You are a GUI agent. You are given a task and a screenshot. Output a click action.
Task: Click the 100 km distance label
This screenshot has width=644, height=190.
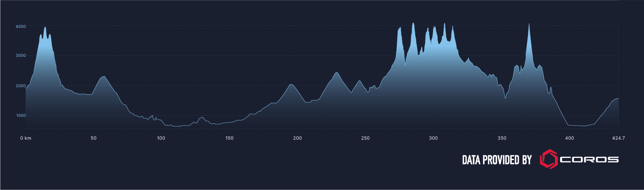click(161, 138)
